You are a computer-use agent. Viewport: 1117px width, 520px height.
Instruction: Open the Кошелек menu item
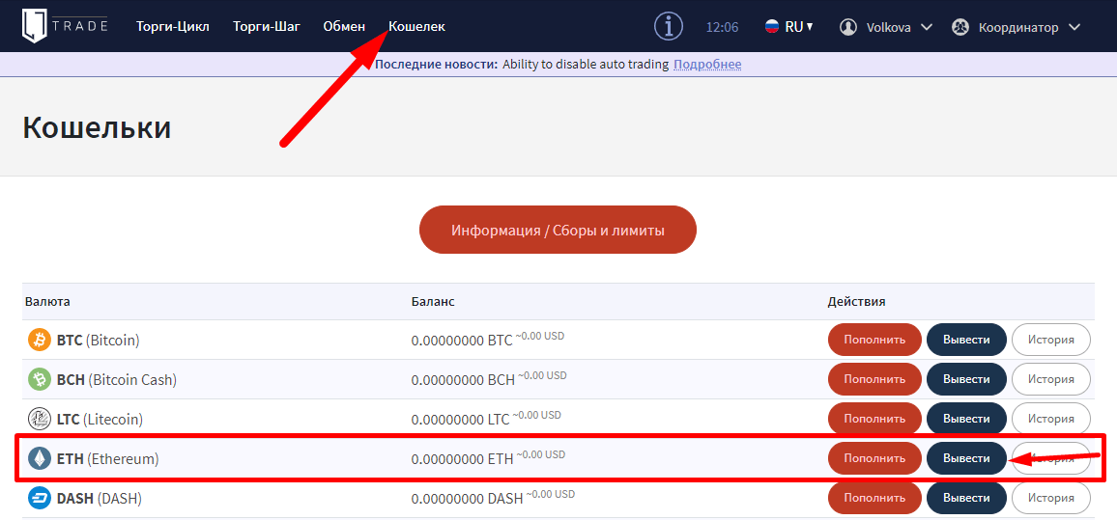click(416, 26)
